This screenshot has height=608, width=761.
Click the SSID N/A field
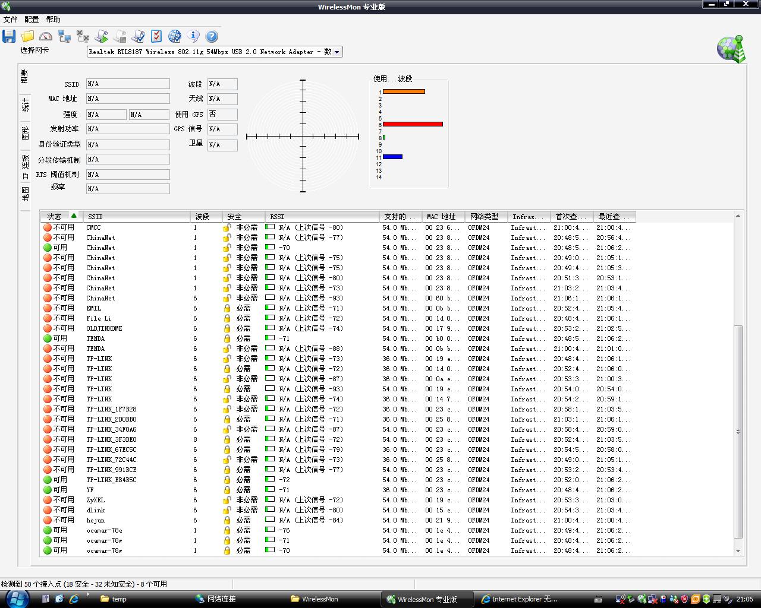click(x=128, y=84)
